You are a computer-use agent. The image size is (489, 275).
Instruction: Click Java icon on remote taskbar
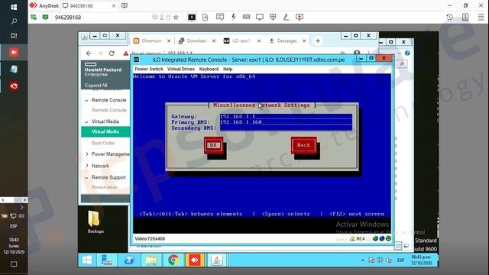(x=217, y=260)
